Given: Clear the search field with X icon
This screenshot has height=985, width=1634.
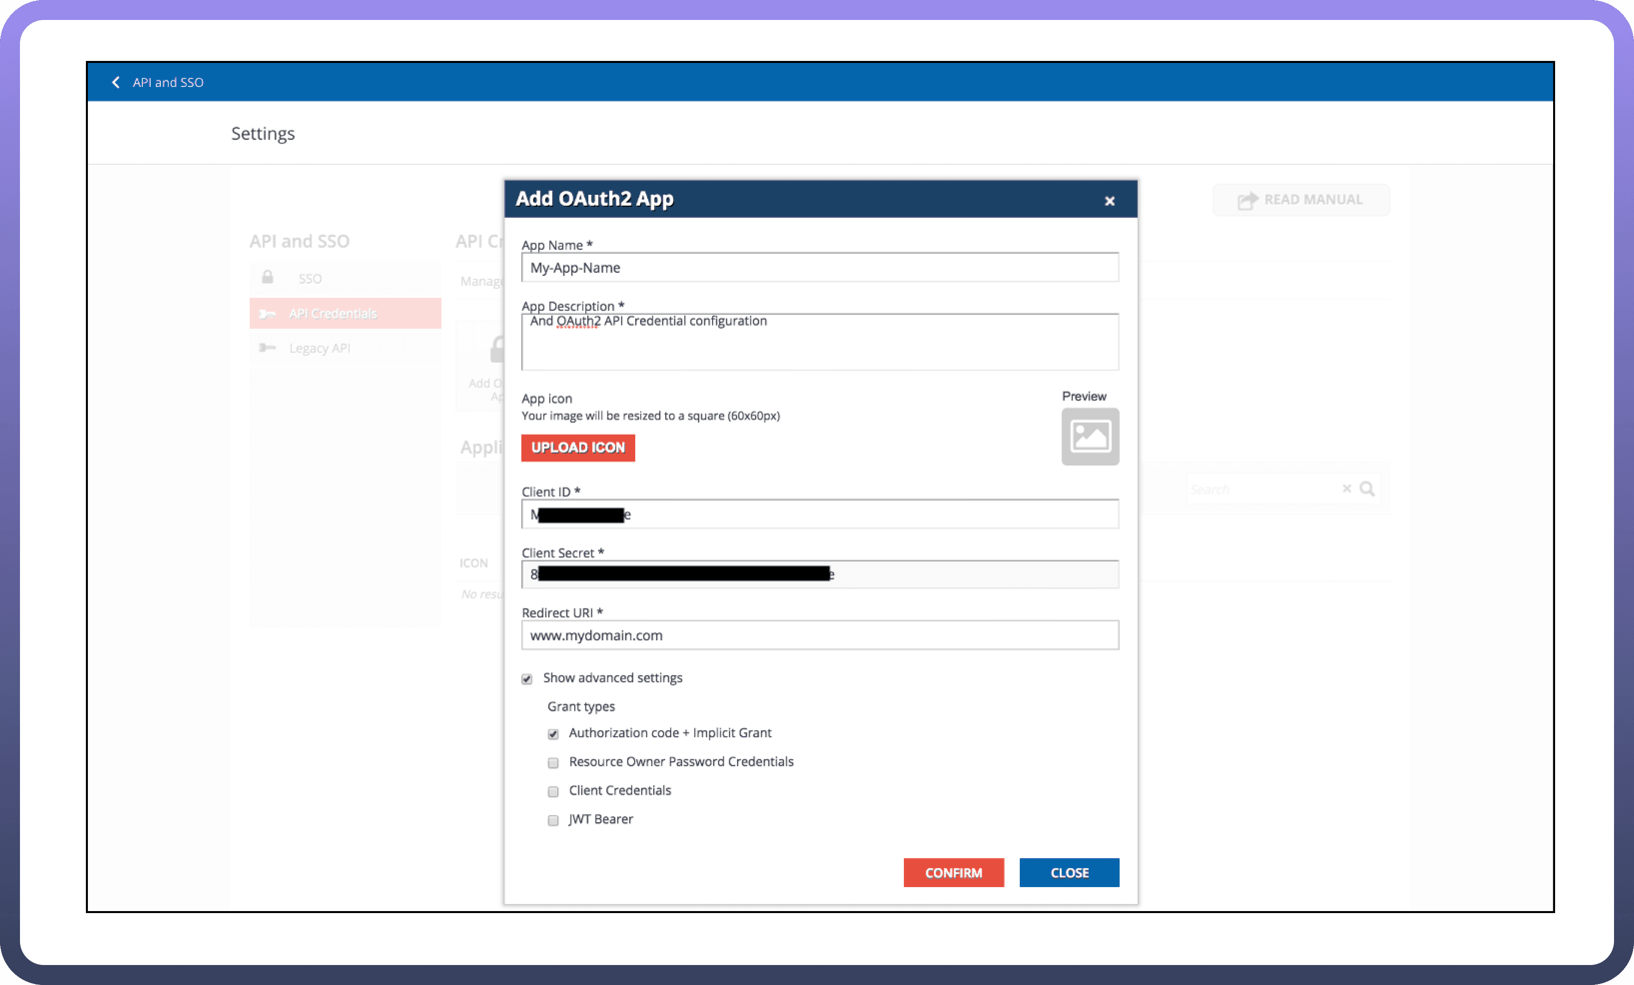Looking at the screenshot, I should click(1346, 489).
